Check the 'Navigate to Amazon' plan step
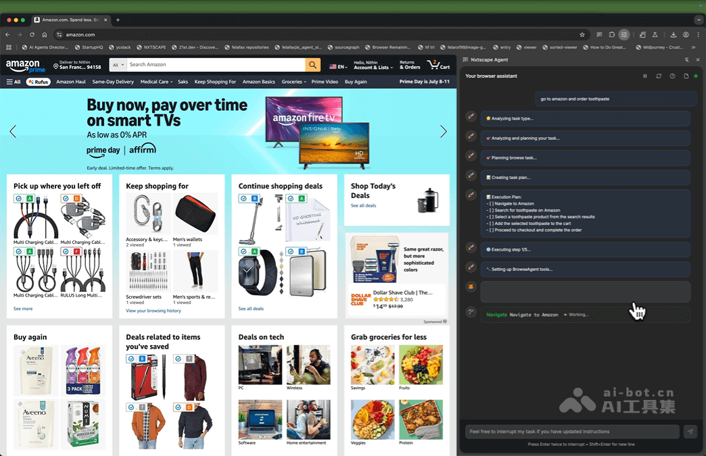This screenshot has width=706, height=456. (490, 203)
